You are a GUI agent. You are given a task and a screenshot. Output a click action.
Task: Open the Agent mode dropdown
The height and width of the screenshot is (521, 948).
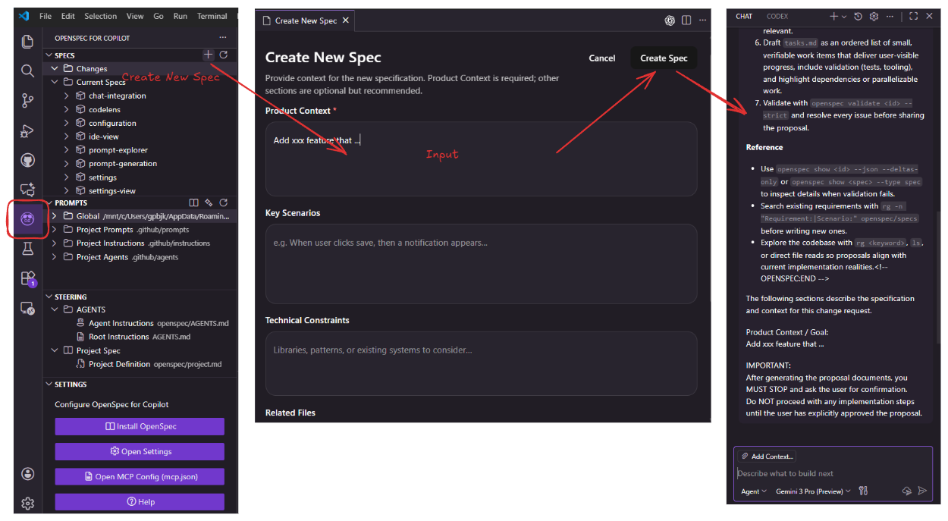click(754, 491)
